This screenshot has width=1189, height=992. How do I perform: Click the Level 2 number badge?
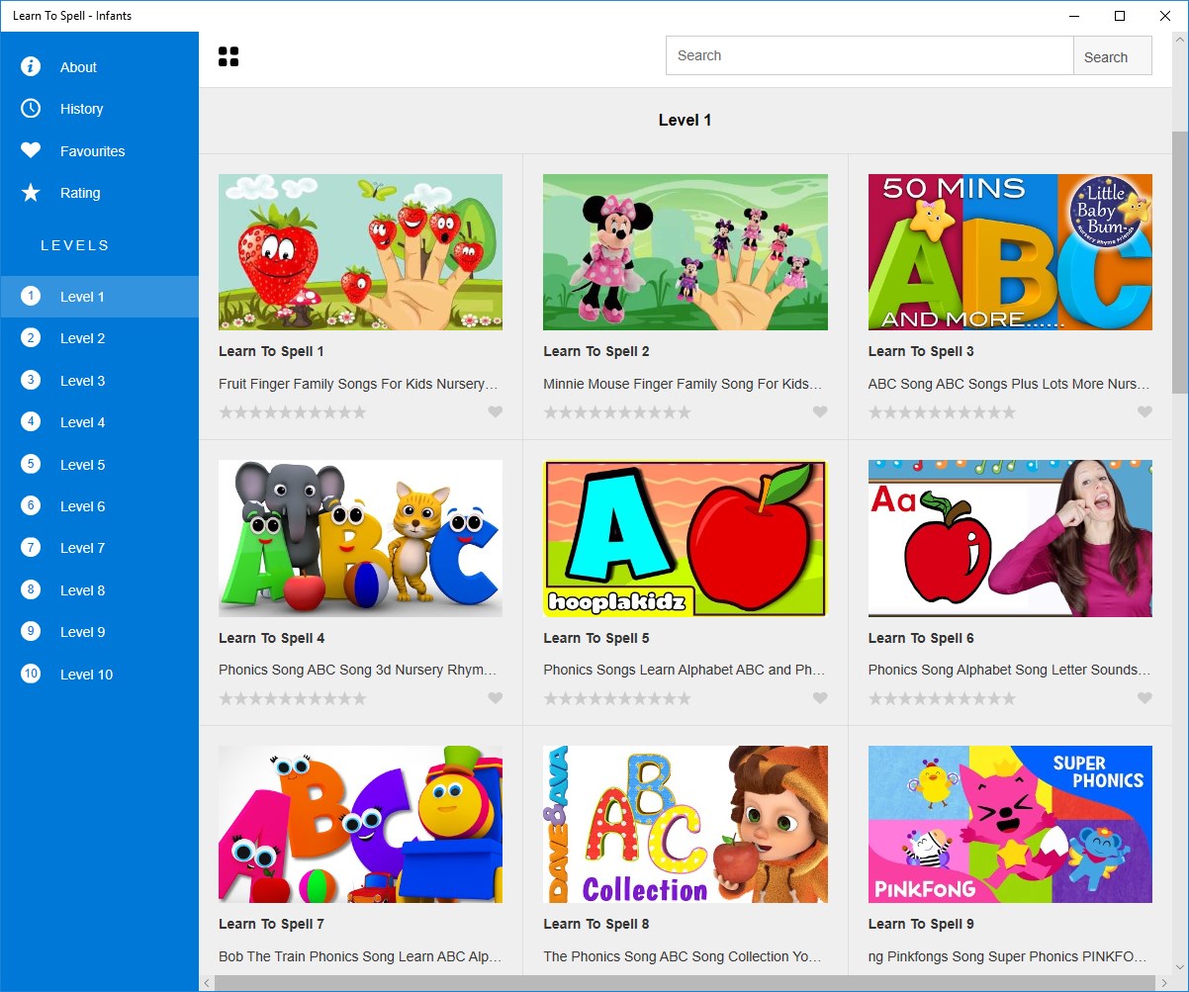[x=31, y=338]
